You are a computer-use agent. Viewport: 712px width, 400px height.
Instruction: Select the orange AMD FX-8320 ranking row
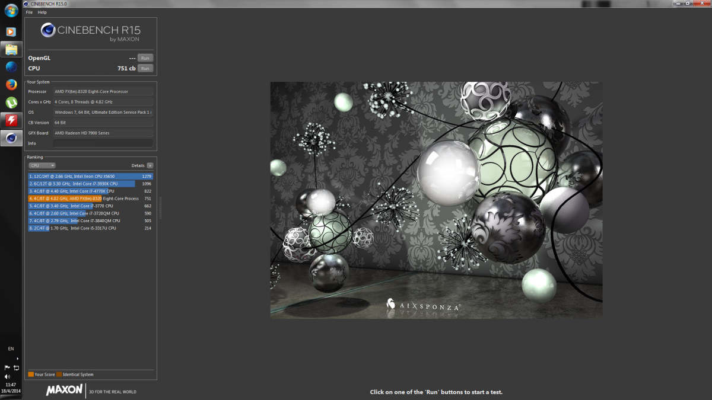(x=90, y=199)
